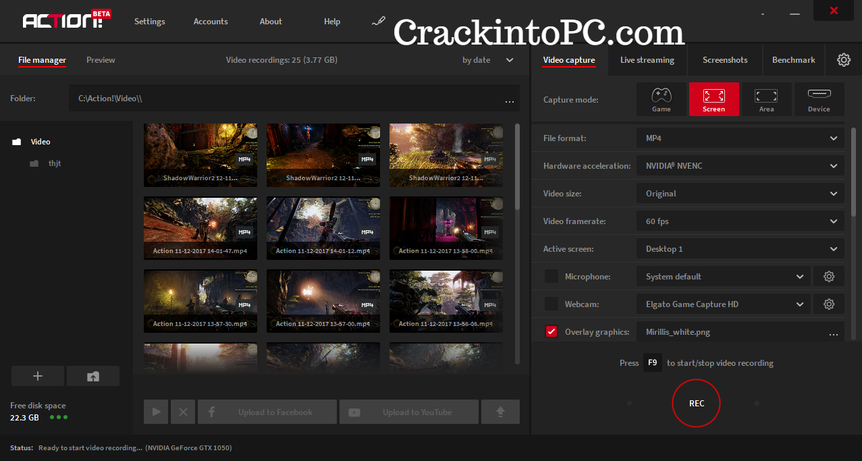
Task: Start recording with REC button
Action: pyautogui.click(x=697, y=403)
